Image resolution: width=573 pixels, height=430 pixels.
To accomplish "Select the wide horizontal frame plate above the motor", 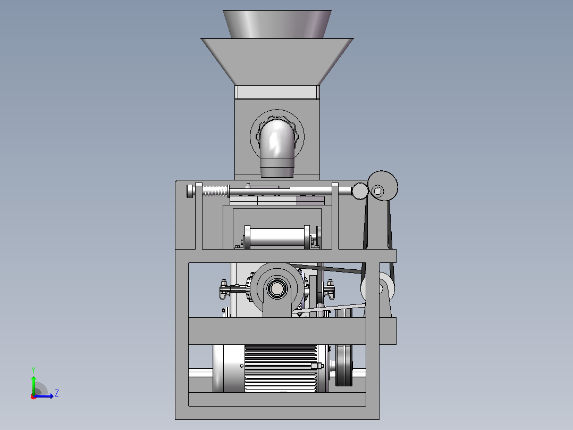I will [277, 331].
